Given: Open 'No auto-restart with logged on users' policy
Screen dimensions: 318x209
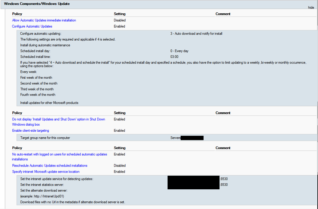Looking at the screenshot, I should click(60, 157).
